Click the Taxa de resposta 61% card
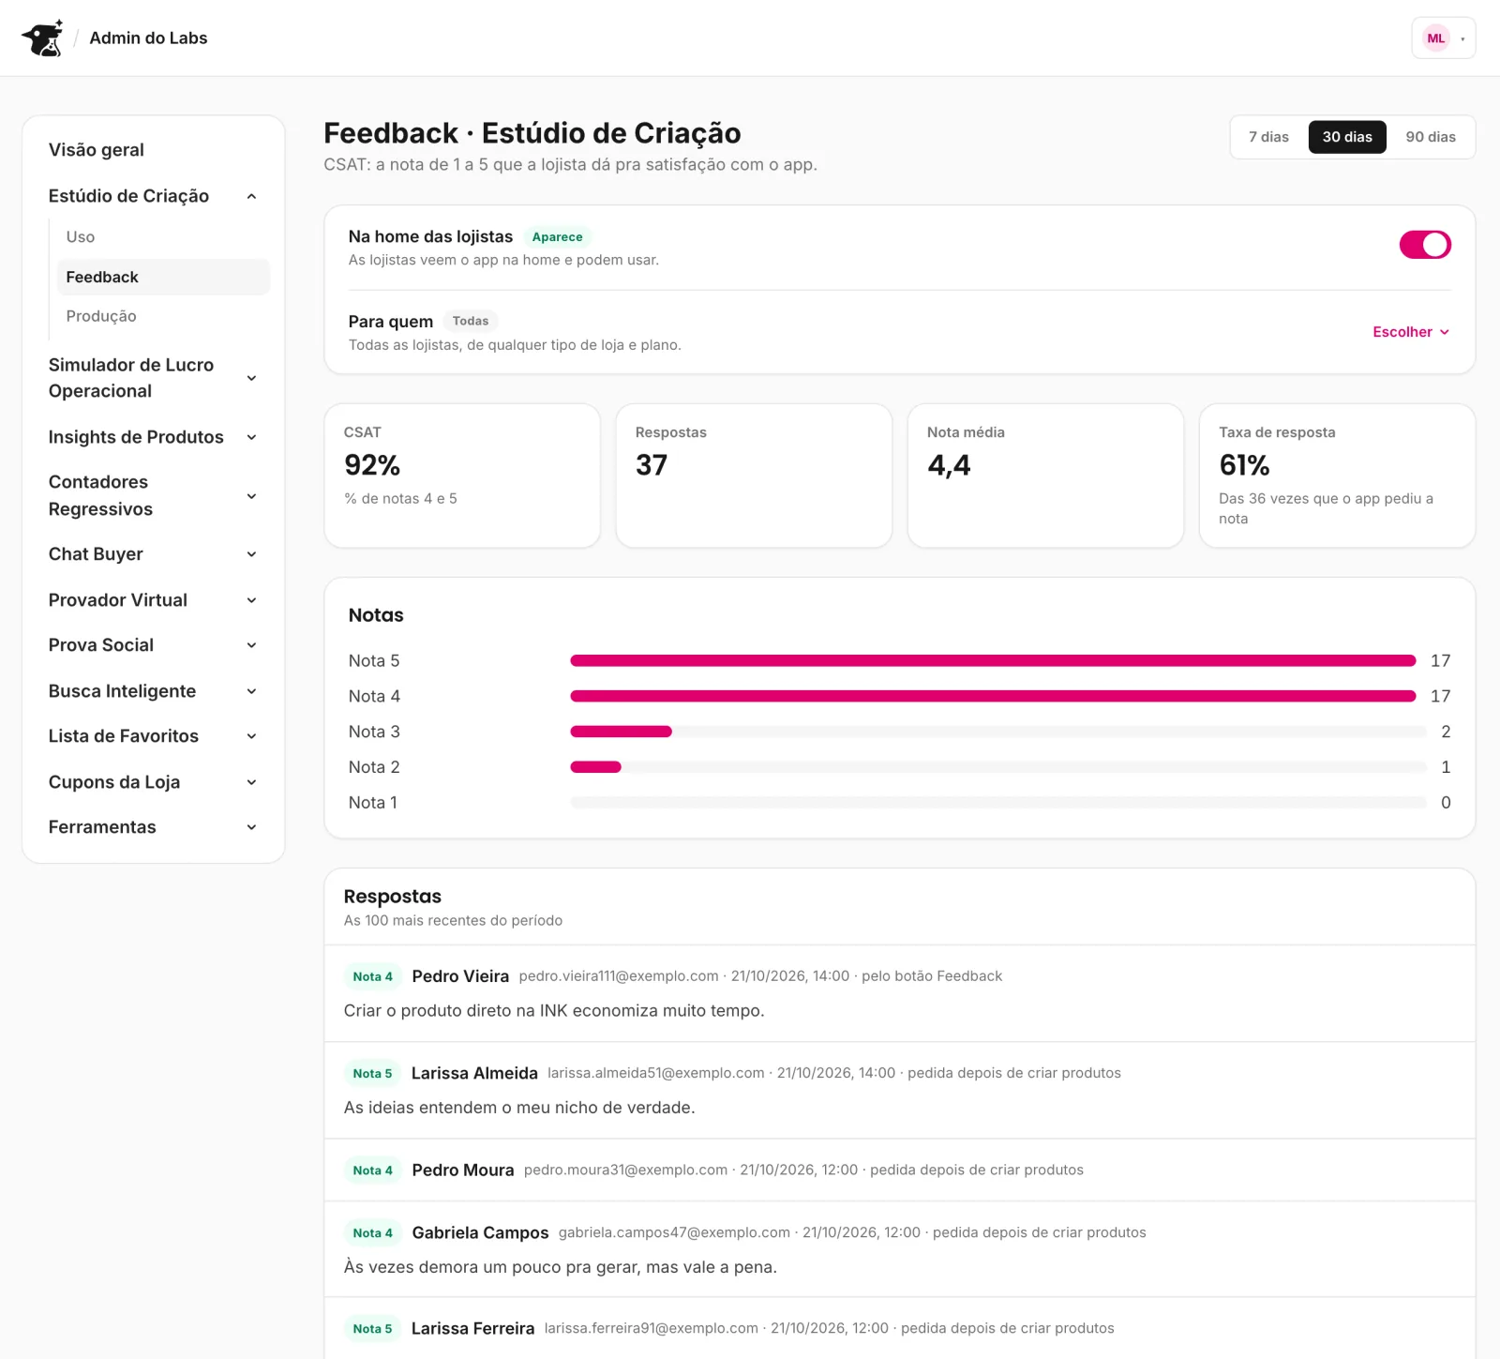This screenshot has width=1500, height=1359. point(1337,476)
